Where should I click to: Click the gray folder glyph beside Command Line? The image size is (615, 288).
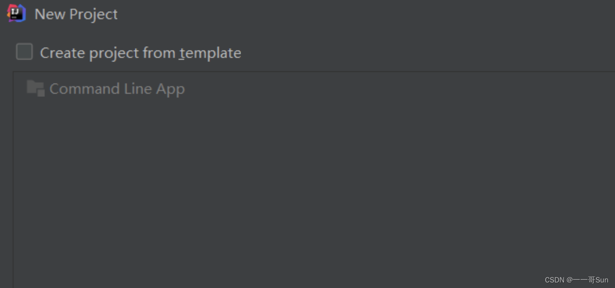point(36,88)
